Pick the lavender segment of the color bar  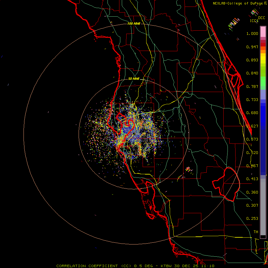pyautogui.click(x=263, y=94)
